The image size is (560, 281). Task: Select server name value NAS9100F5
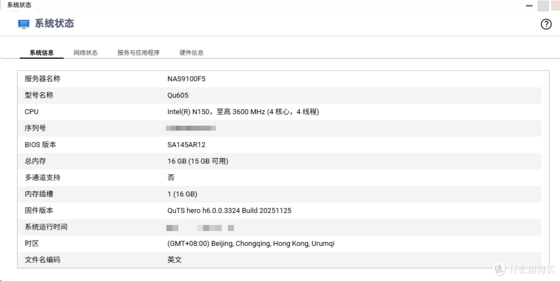(187, 79)
